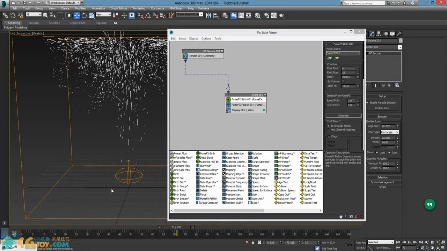This screenshot has height=251, width=447.
Task: Toggle Enable Particle Emission checkbox
Action: pyautogui.click(x=367, y=102)
